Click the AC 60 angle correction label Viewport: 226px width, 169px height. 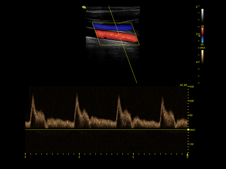(183, 85)
